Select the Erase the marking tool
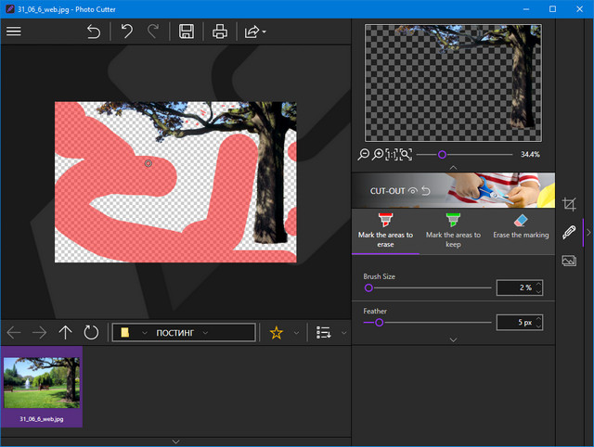 click(x=520, y=226)
